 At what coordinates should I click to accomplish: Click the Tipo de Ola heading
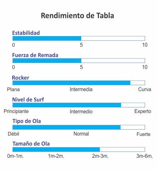27,121
